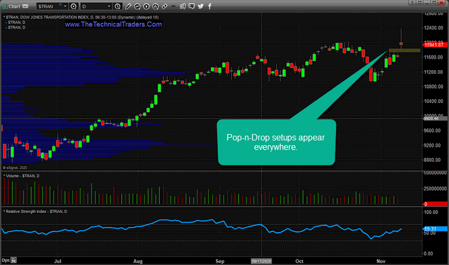
Task: Open the list-edit template icon
Action: (x=183, y=6)
